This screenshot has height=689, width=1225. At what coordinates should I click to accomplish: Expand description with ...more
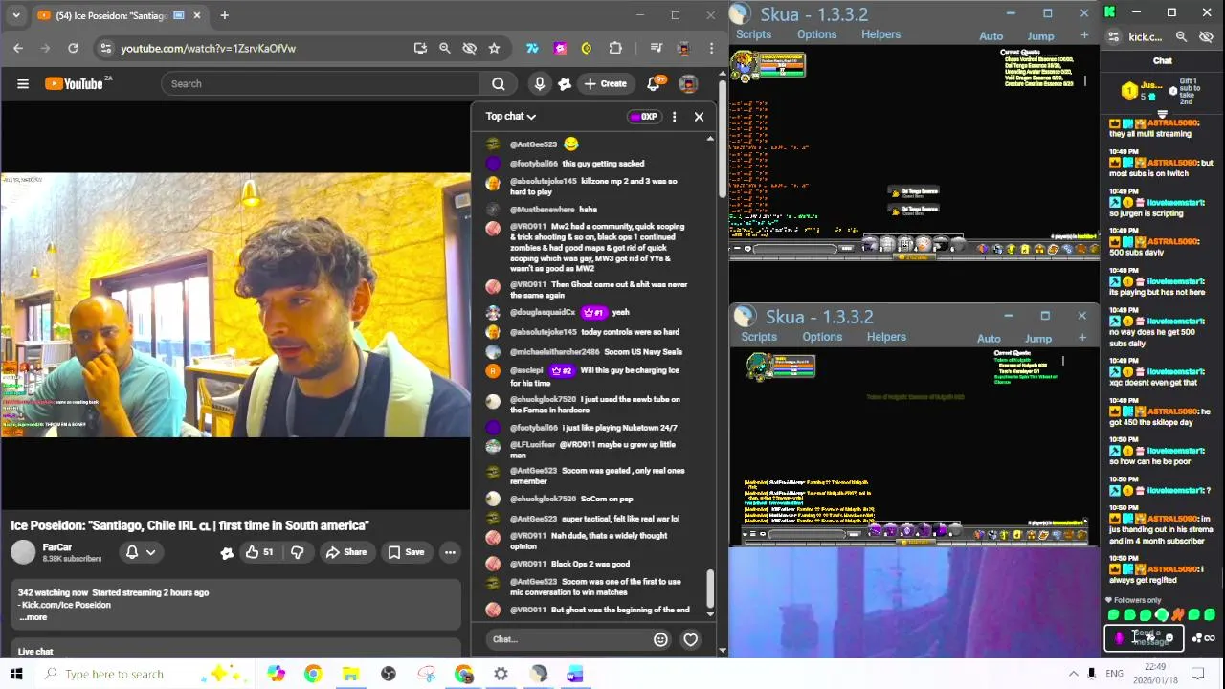click(x=33, y=617)
